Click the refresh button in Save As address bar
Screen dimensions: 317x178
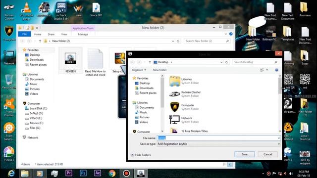(x=226, y=62)
